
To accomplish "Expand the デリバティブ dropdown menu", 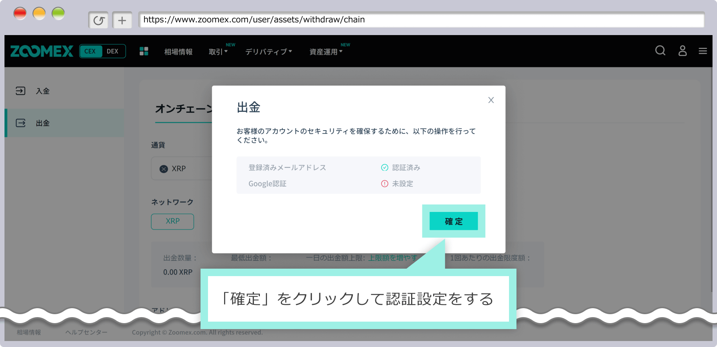I will pyautogui.click(x=269, y=52).
